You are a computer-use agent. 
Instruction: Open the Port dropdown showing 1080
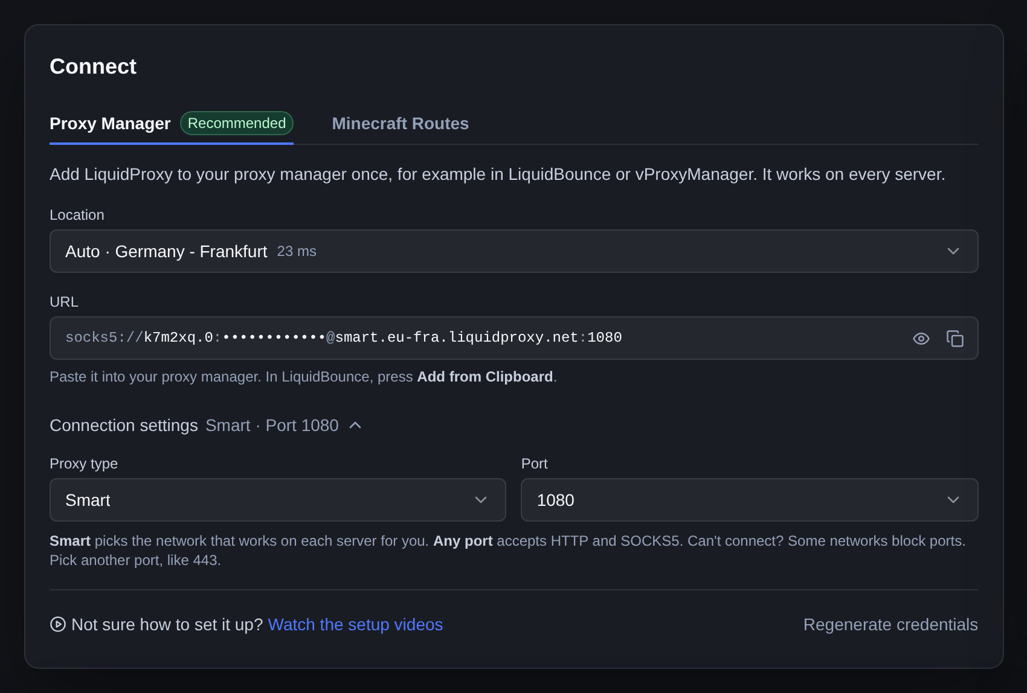[749, 500]
